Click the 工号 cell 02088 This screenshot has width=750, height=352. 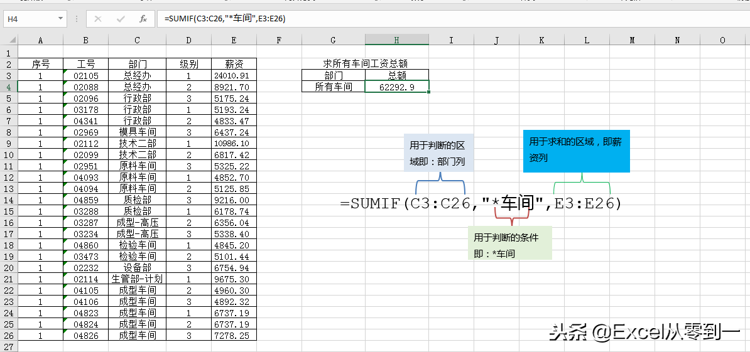pos(85,87)
